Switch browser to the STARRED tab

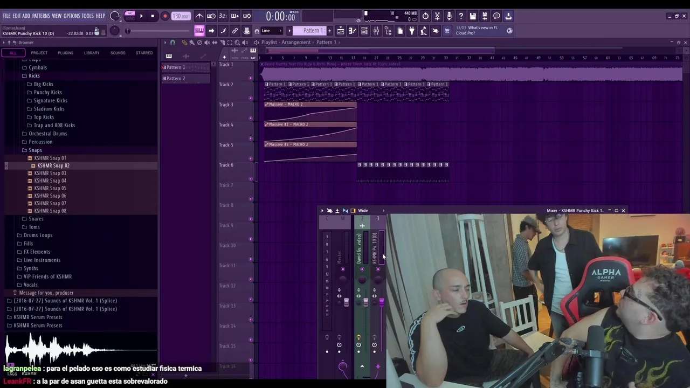(144, 53)
